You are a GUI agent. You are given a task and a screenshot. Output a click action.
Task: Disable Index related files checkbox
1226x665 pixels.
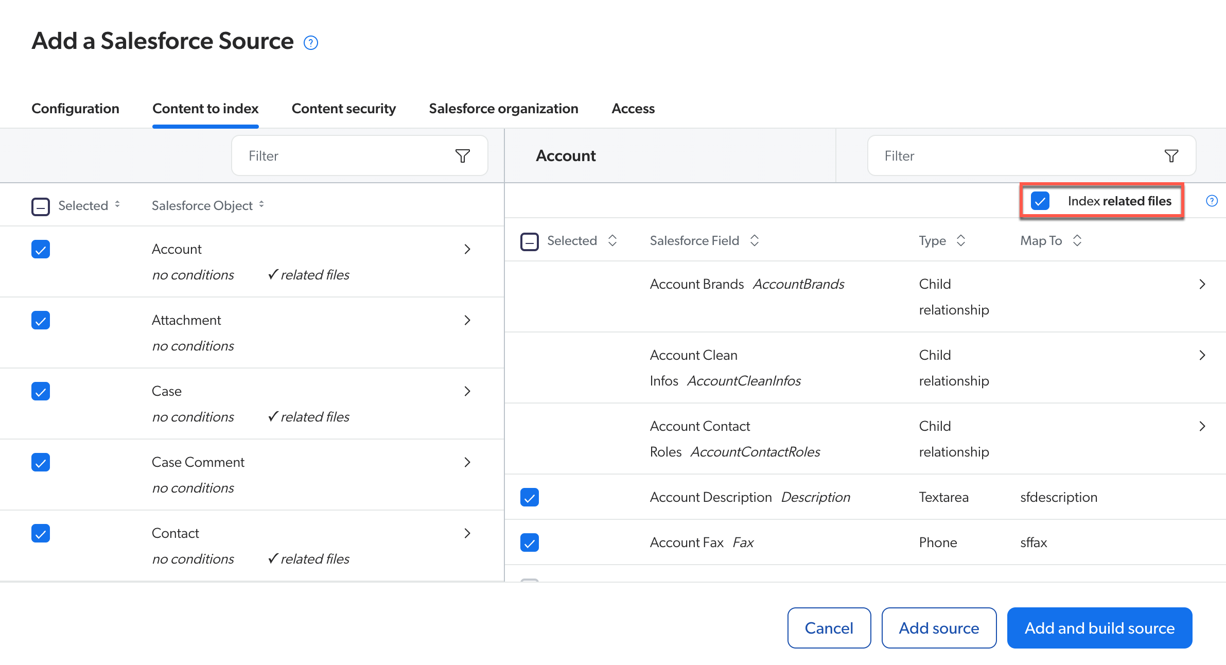1040,201
